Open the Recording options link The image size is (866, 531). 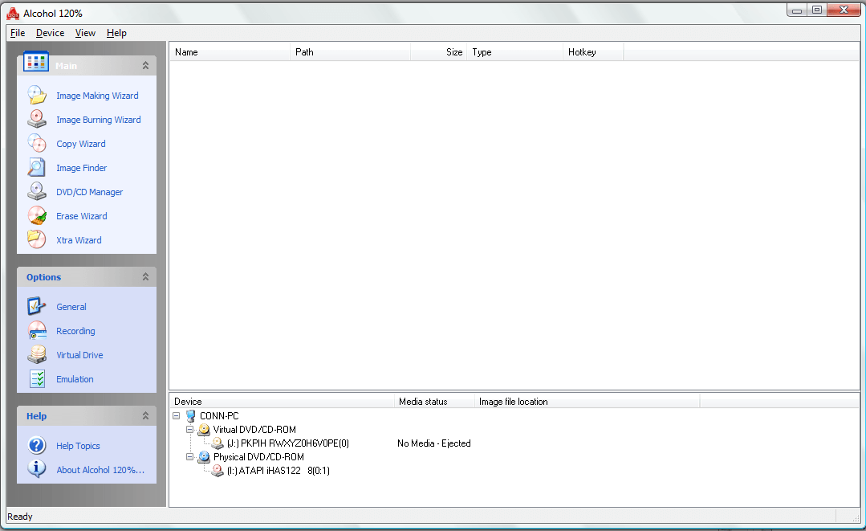pyautogui.click(x=75, y=331)
